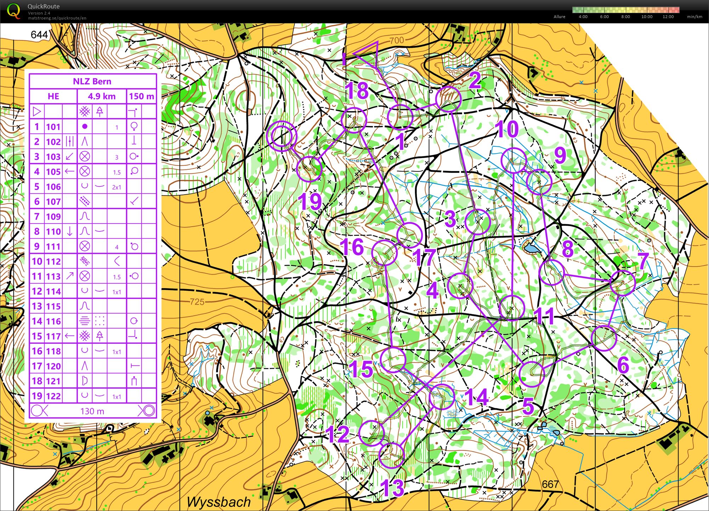This screenshot has width=709, height=511.
Task: Click the 10:00 pace legend label
Action: 647,17
